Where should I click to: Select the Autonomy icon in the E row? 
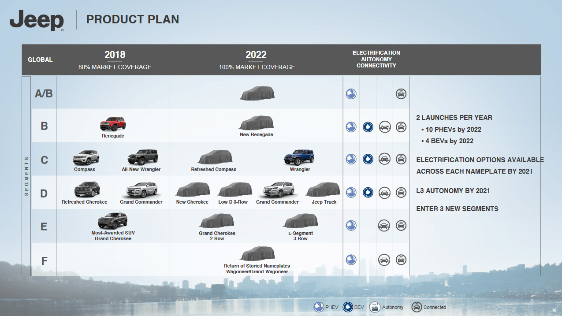(384, 226)
